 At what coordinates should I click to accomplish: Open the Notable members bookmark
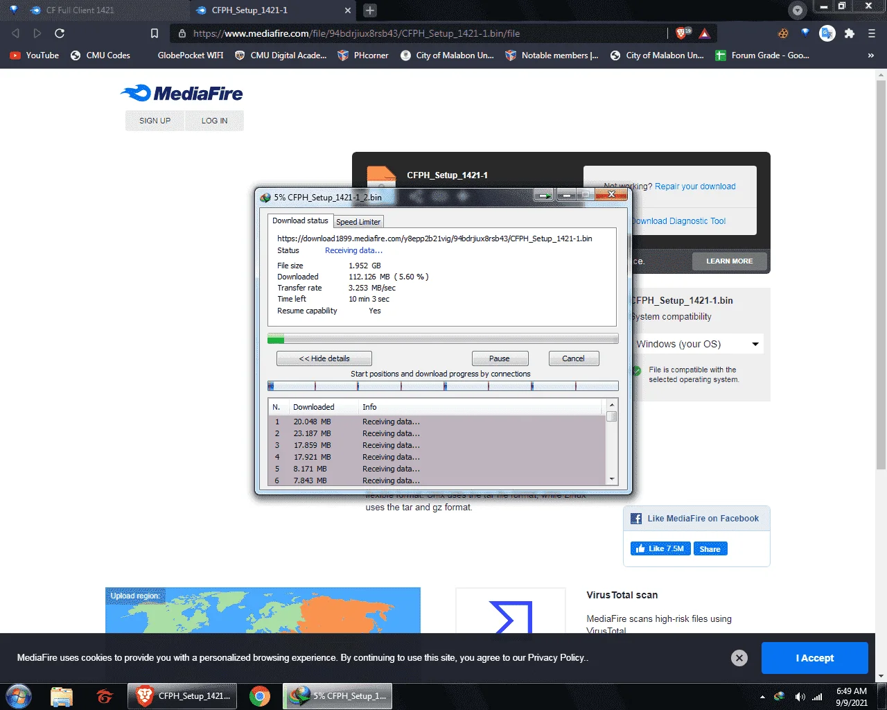point(552,55)
